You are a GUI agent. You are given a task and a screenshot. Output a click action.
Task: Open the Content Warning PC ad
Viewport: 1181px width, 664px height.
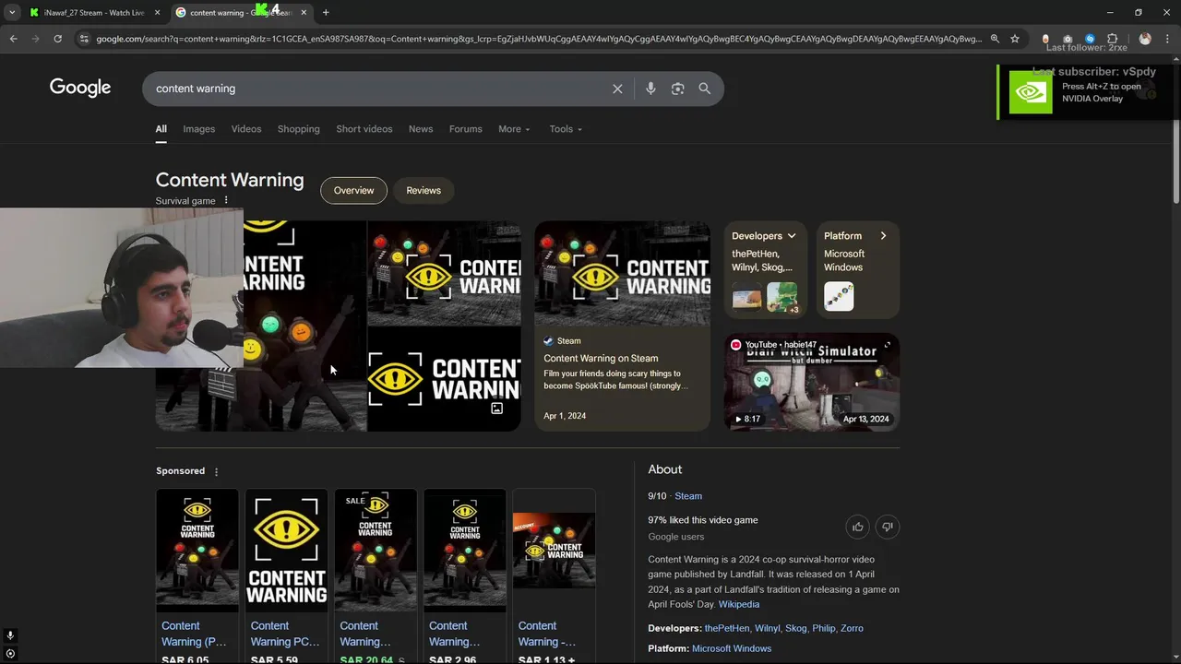(286, 575)
